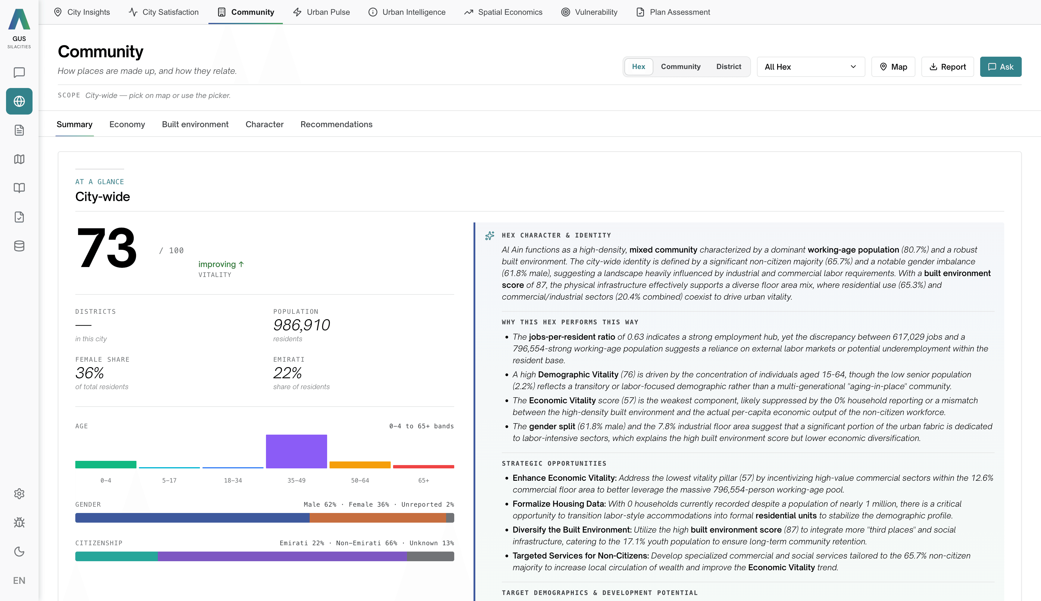Switch language with EN button
Screen dimensions: 1041x601
click(19, 581)
